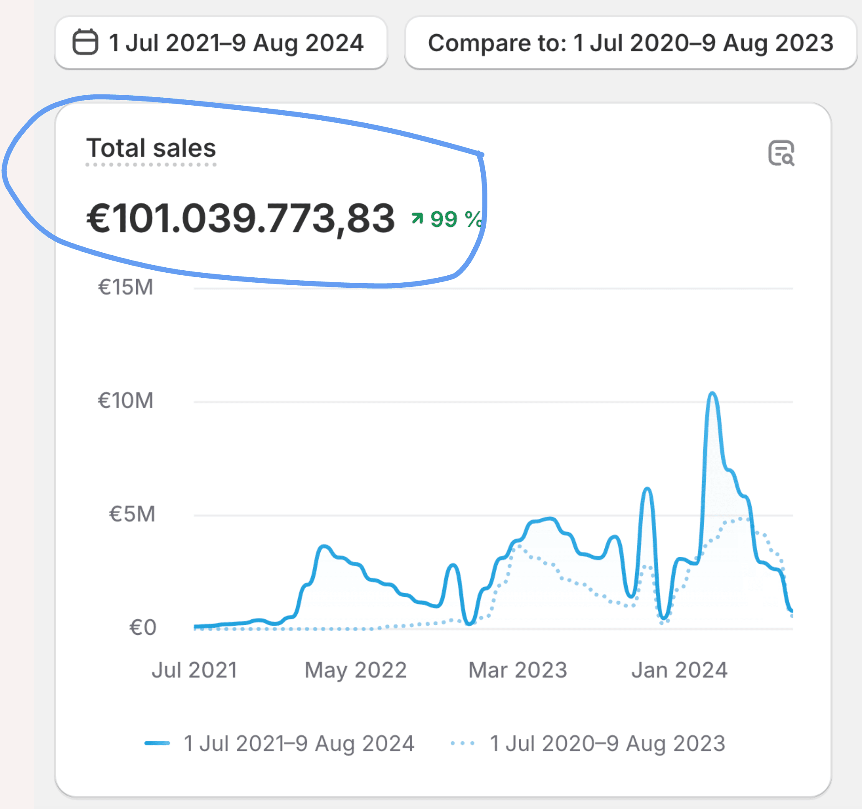
Task: Click the solid blue legend line marker
Action: pyautogui.click(x=157, y=743)
